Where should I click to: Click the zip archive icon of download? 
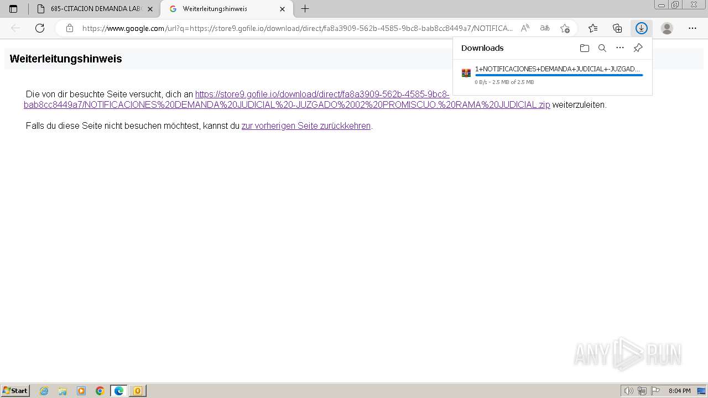point(466,73)
